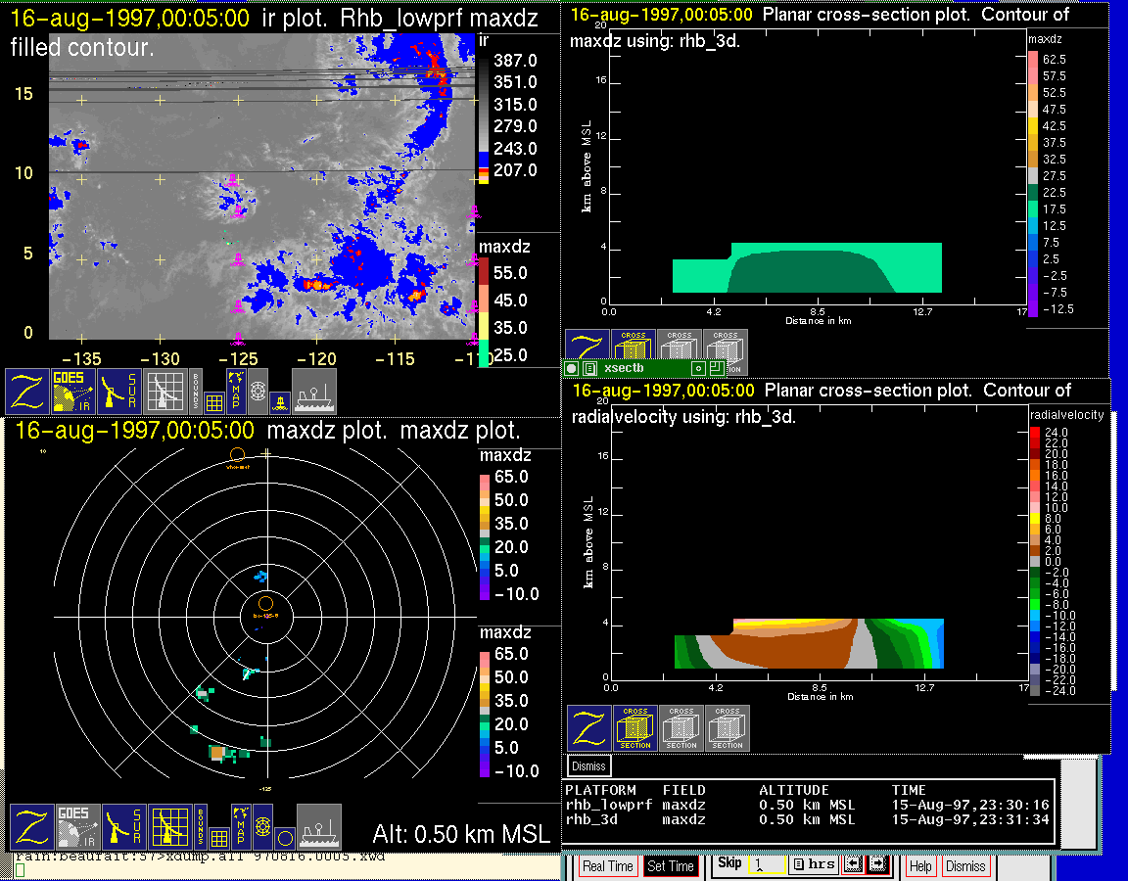The width and height of the screenshot is (1128, 881).
Task: Dismiss the platform data info panel
Action: coord(588,765)
